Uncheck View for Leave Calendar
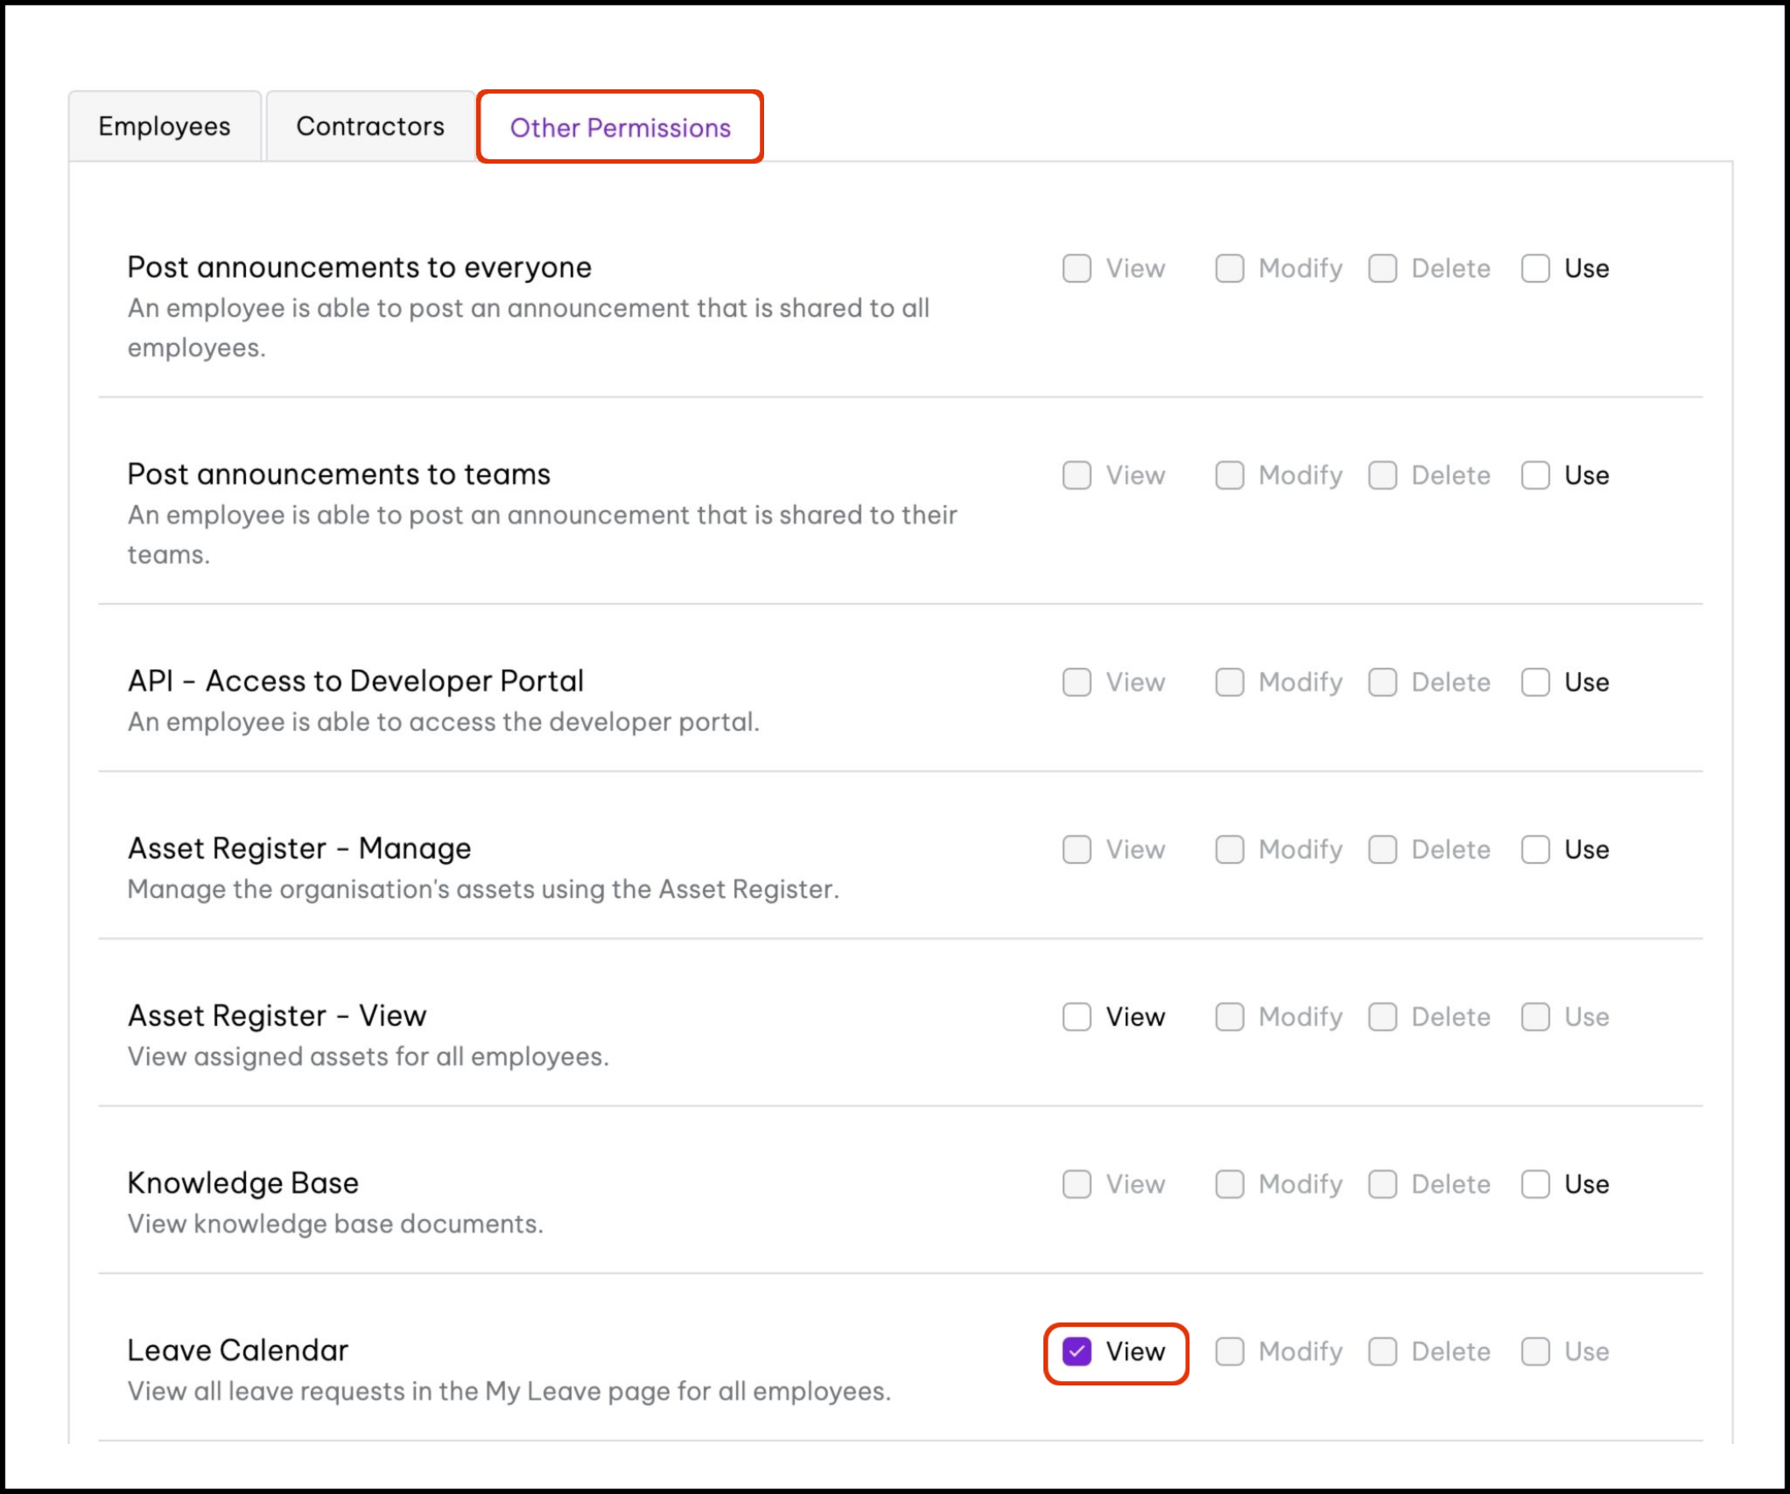This screenshot has height=1494, width=1790. [1077, 1351]
